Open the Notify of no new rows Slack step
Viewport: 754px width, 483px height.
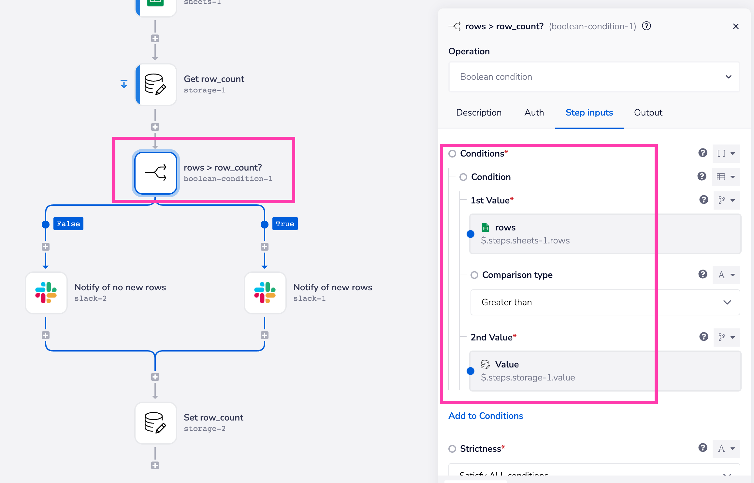(46, 293)
